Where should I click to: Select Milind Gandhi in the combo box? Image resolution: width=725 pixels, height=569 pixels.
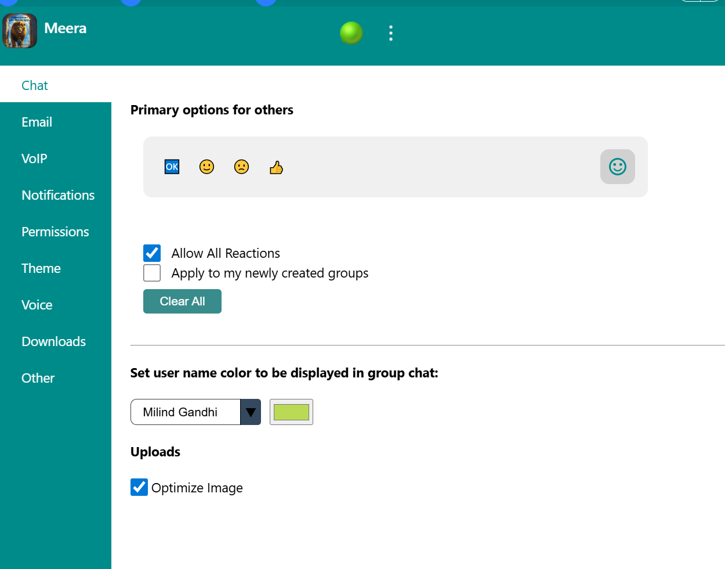tap(186, 412)
